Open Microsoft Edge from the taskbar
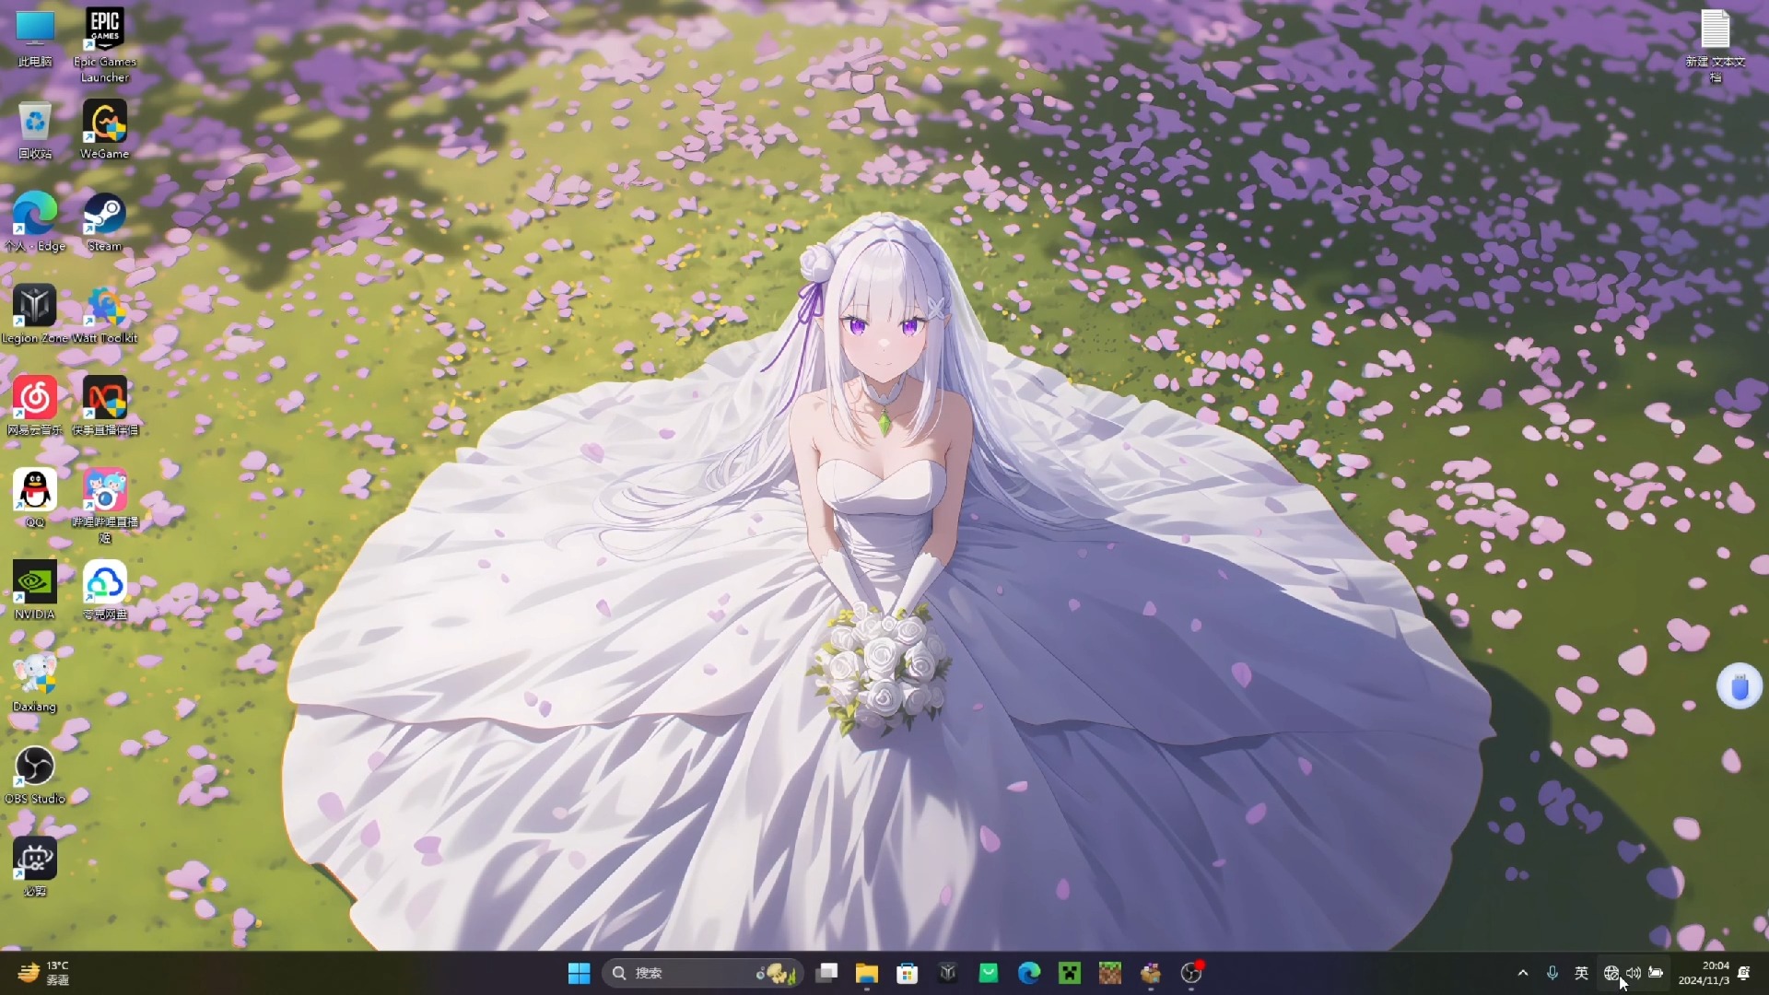 tap(1029, 973)
